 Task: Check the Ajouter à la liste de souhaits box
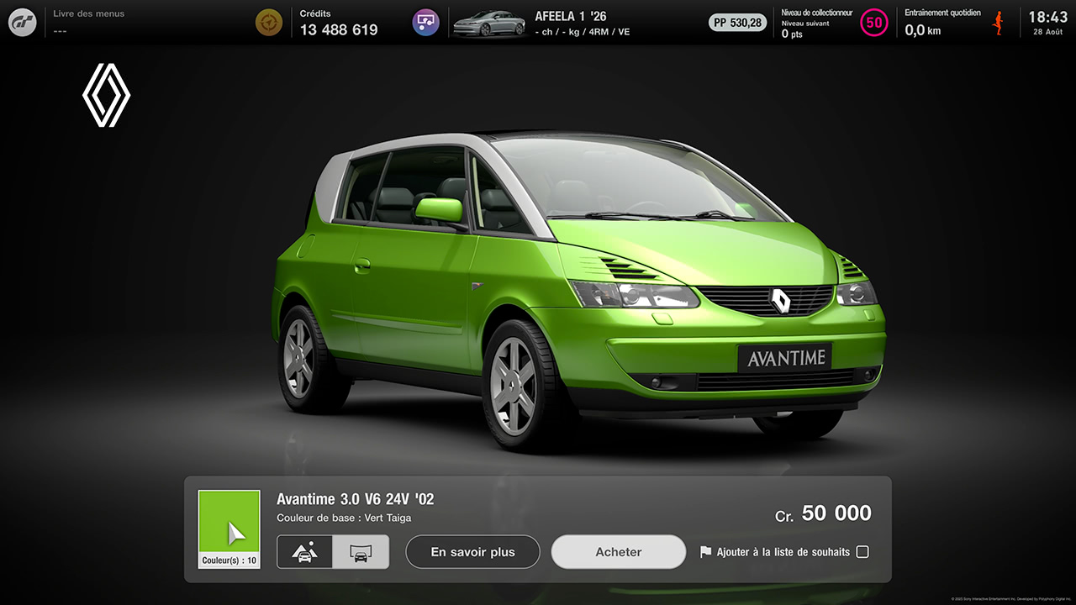coord(862,552)
